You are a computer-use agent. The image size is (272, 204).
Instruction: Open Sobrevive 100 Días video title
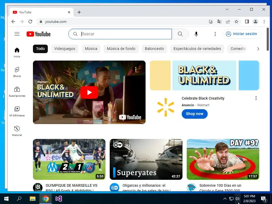tap(220, 188)
